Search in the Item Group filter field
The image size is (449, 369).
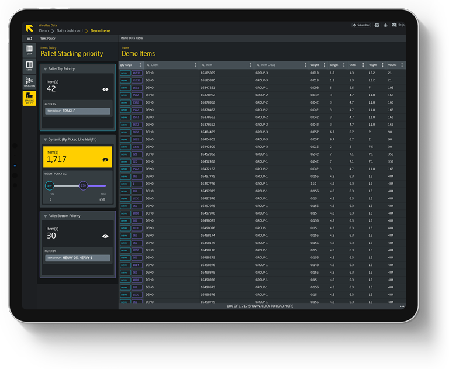281,65
